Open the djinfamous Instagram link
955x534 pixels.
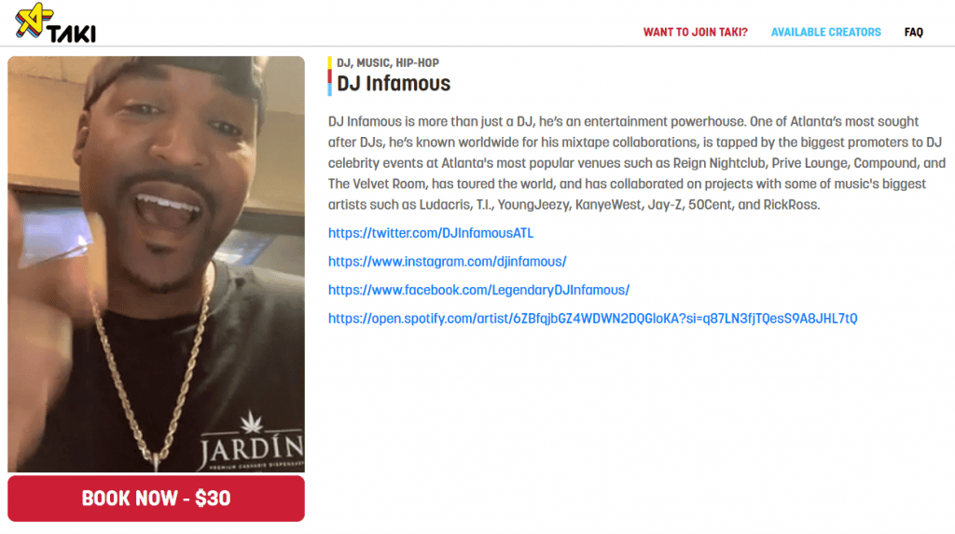click(x=447, y=261)
